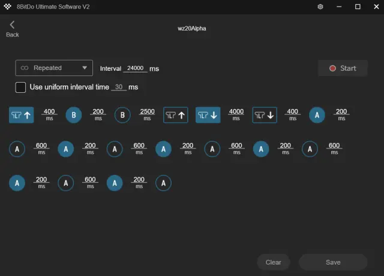Click the Interval 24000 ms field
The height and width of the screenshot is (276, 384).
[135, 68]
